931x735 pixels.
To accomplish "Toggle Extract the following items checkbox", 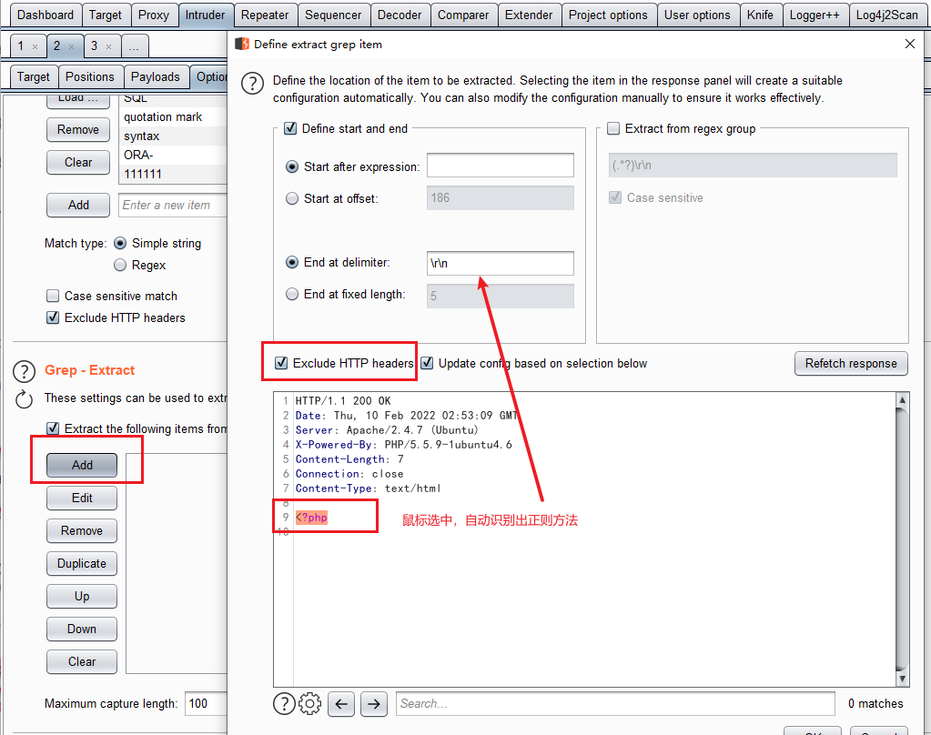I will (53, 428).
